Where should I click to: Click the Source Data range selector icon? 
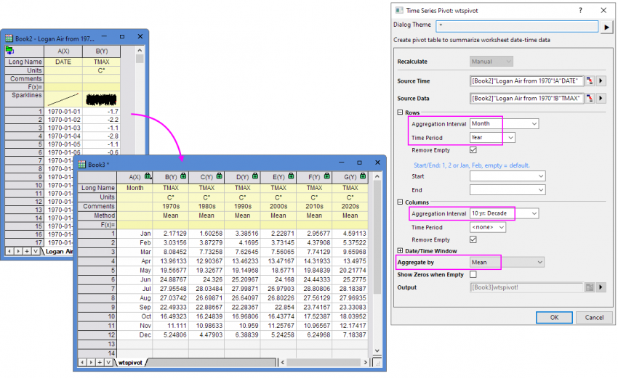(589, 99)
